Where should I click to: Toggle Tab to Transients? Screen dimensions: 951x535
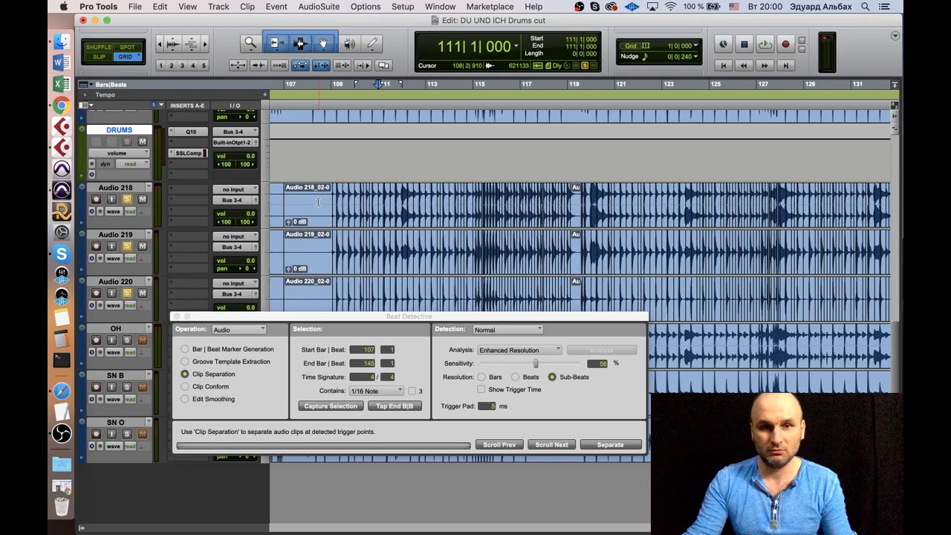(259, 65)
